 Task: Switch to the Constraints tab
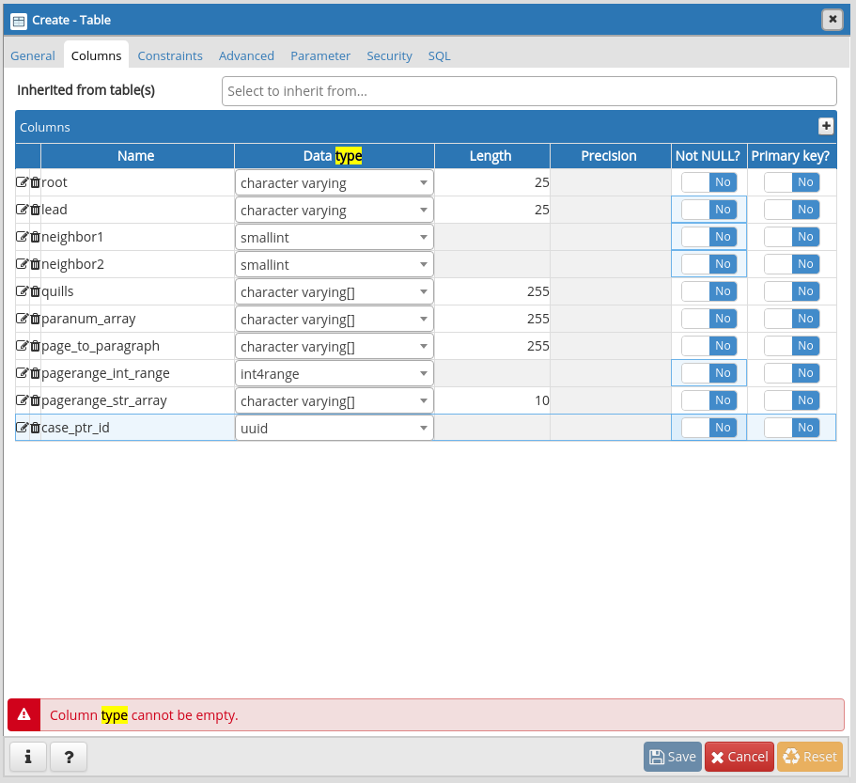(170, 55)
